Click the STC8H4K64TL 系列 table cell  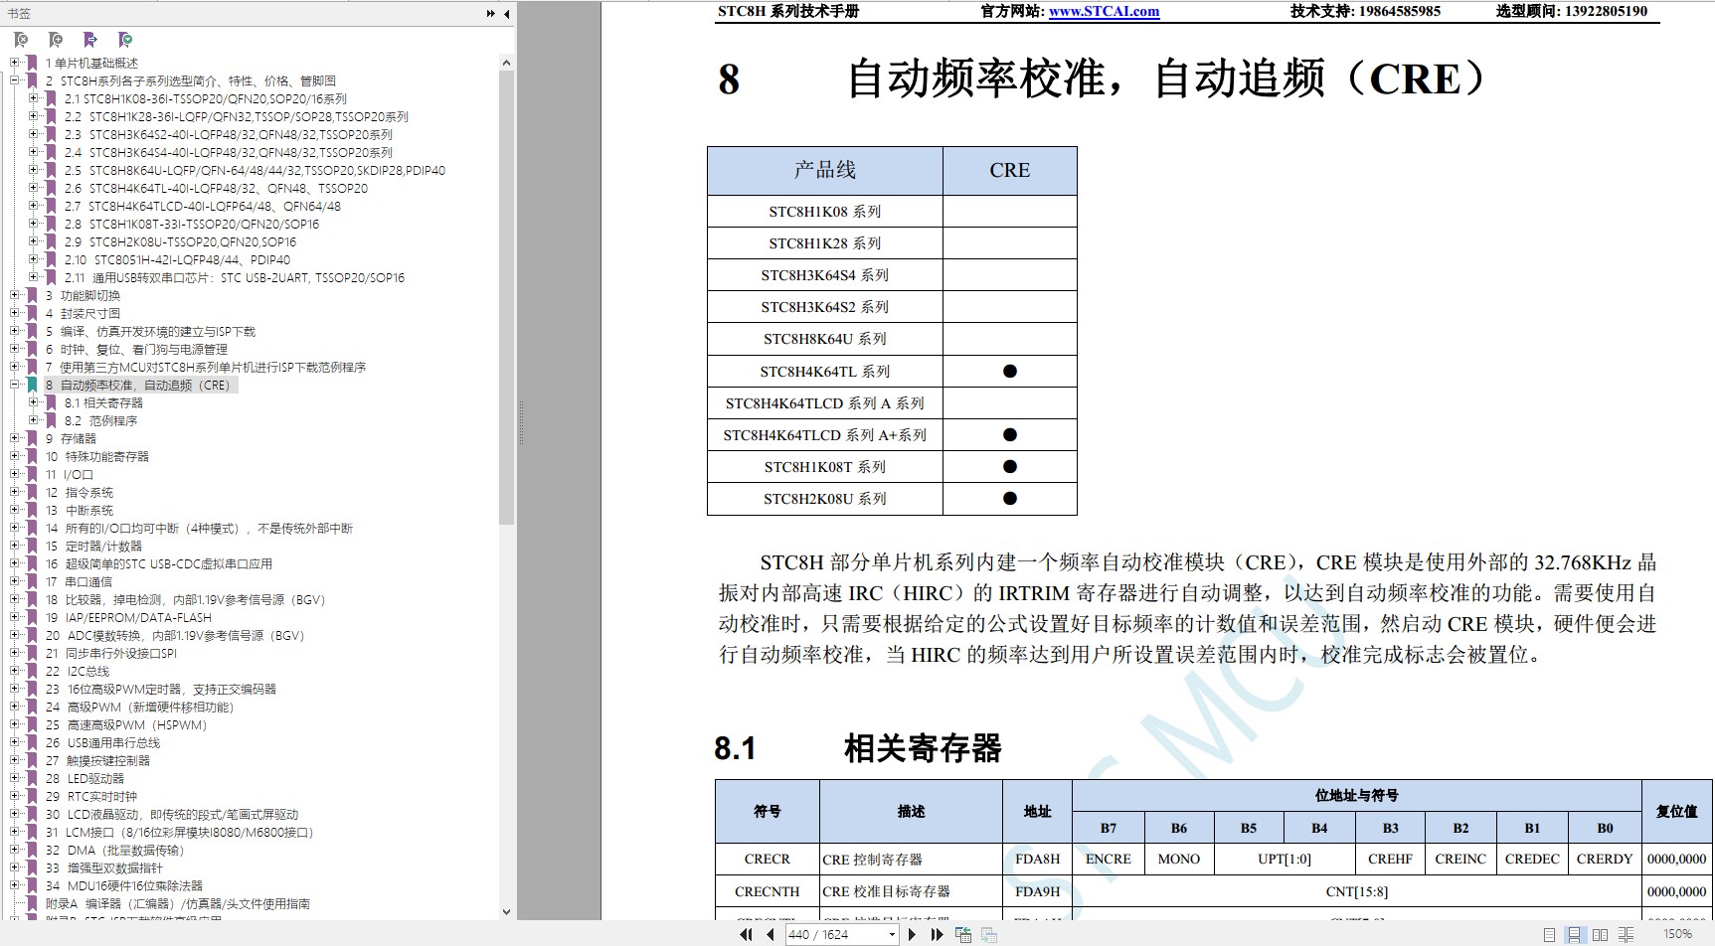(x=825, y=371)
